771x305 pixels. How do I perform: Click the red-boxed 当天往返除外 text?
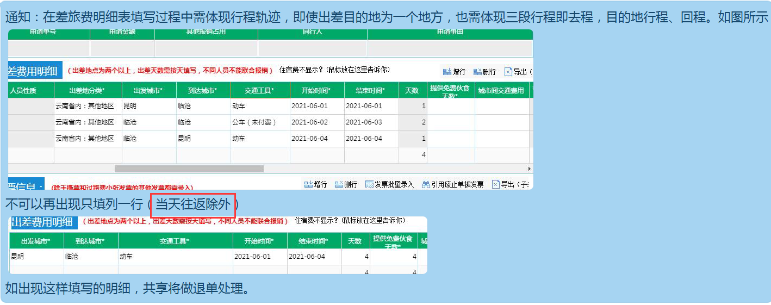(192, 205)
